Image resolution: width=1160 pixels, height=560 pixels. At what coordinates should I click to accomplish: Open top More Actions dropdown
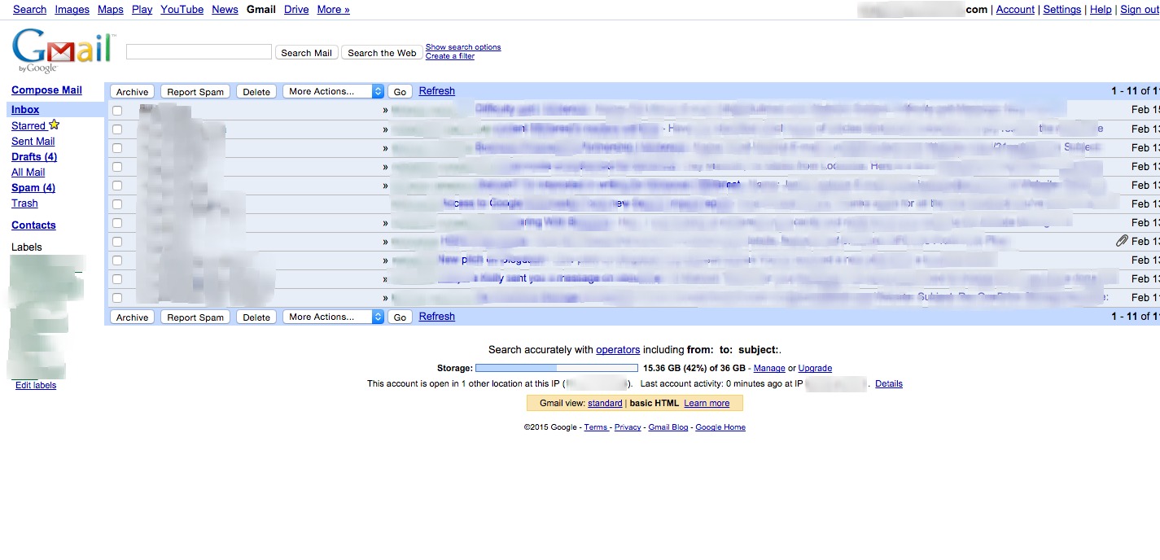[333, 91]
